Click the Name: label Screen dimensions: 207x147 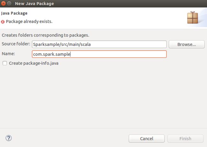click(8, 54)
